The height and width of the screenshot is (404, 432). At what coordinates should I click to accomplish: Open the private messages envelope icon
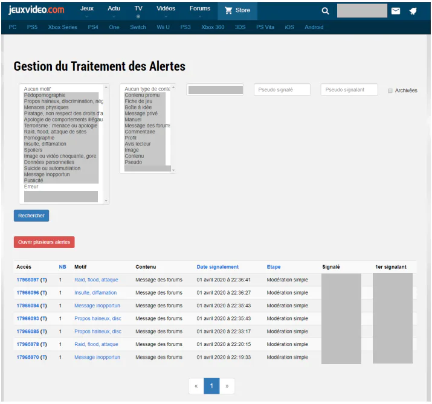(x=396, y=11)
